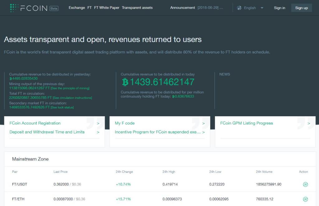Screen dimensions: 319x206
Task: Click the globe language icon
Action: [x=239, y=8]
